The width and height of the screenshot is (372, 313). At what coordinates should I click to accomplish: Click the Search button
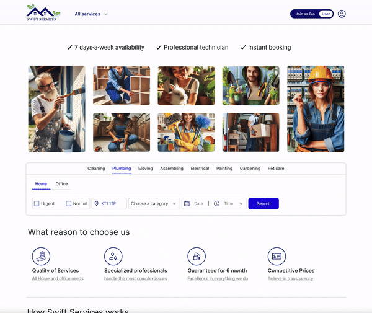click(263, 203)
